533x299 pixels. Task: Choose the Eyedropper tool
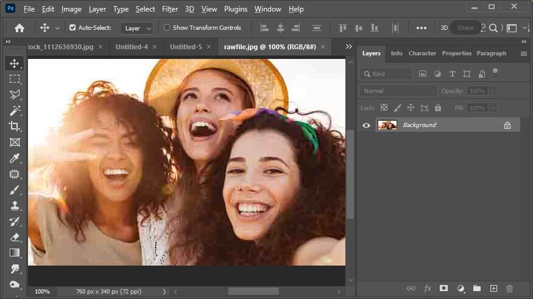coord(14,159)
